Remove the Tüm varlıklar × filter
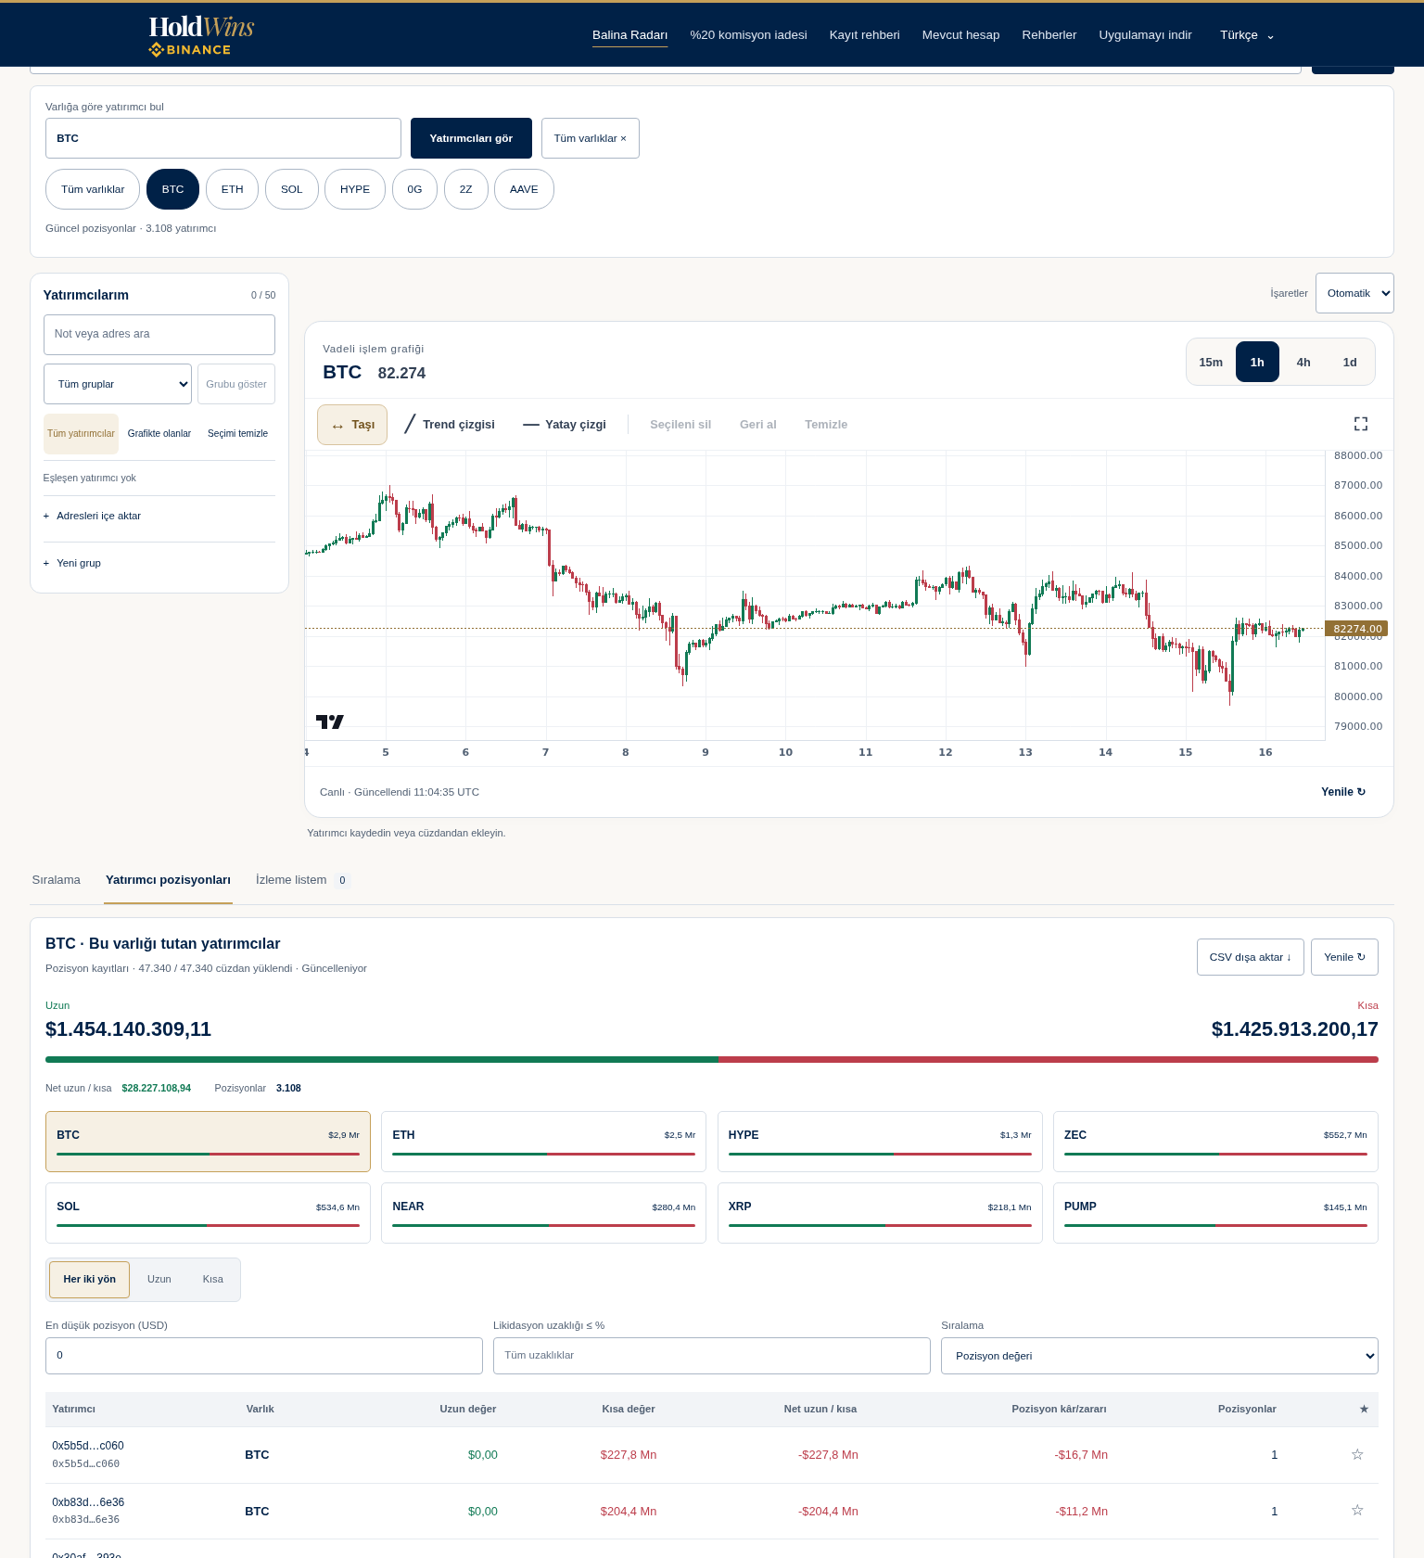The height and width of the screenshot is (1558, 1424). point(591,138)
